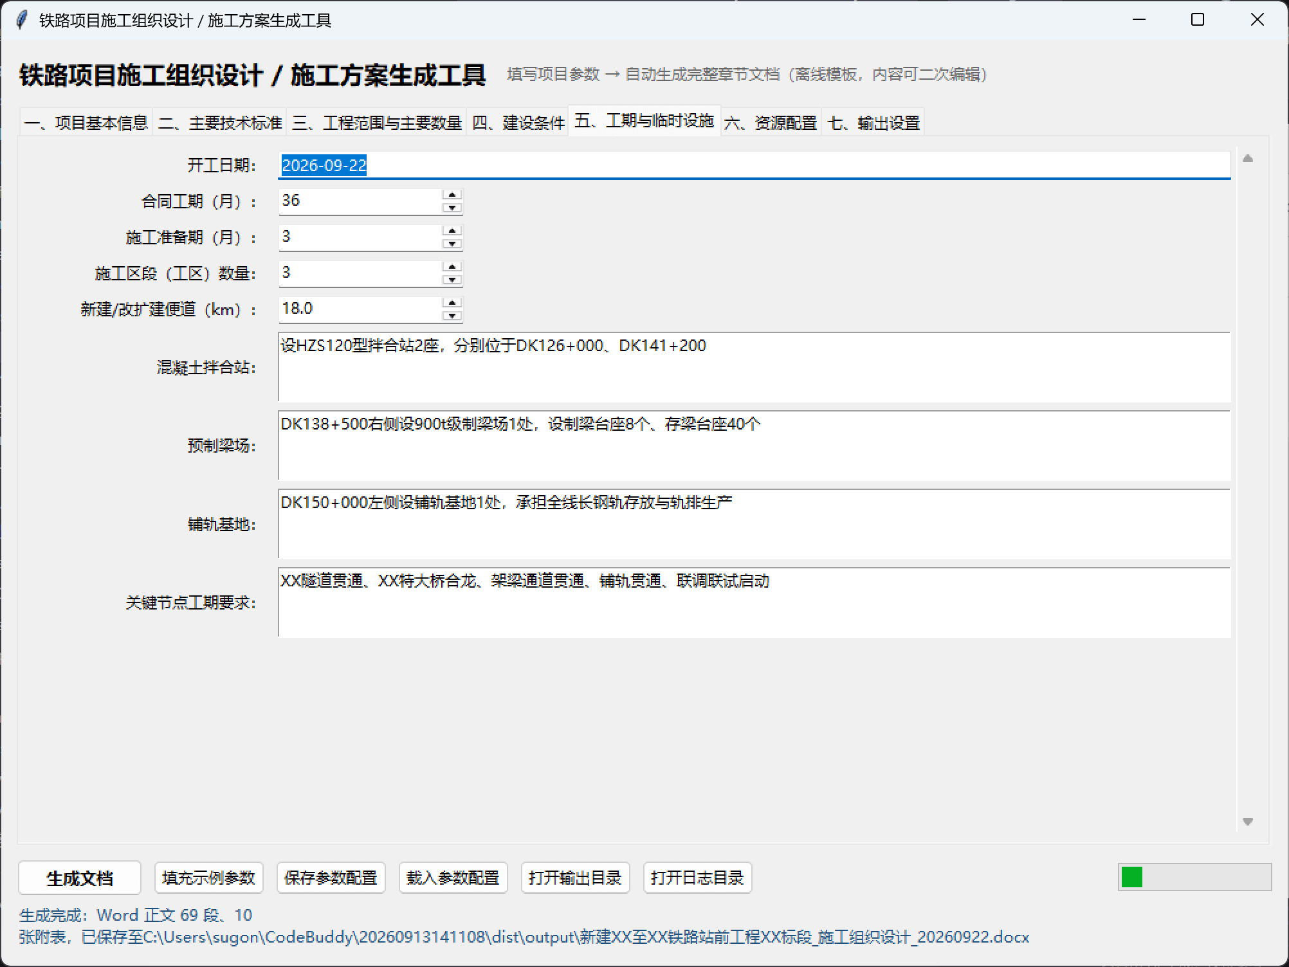
Task: Decrease 新建/改扩建便道 km with the down arrow
Action: click(452, 316)
